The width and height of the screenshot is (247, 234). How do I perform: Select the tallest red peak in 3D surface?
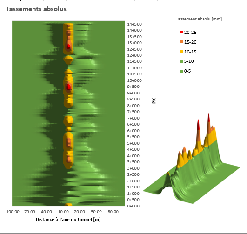point(208,117)
